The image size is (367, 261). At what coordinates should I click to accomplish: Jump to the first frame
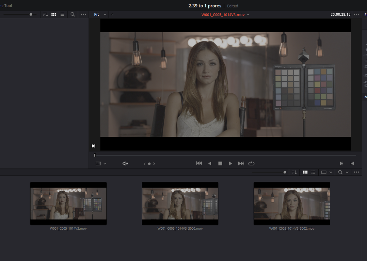(199, 163)
